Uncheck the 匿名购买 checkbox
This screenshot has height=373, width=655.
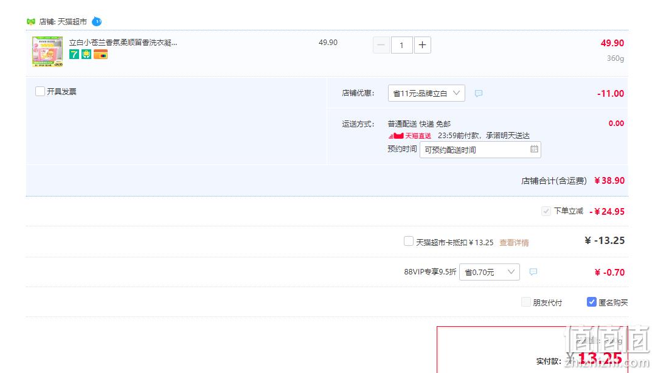click(x=592, y=302)
